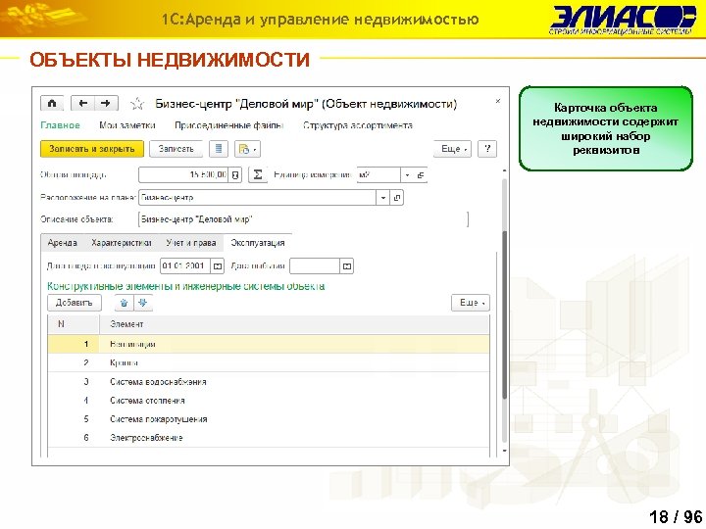Switch to the Эксплуатация tab

point(258,243)
